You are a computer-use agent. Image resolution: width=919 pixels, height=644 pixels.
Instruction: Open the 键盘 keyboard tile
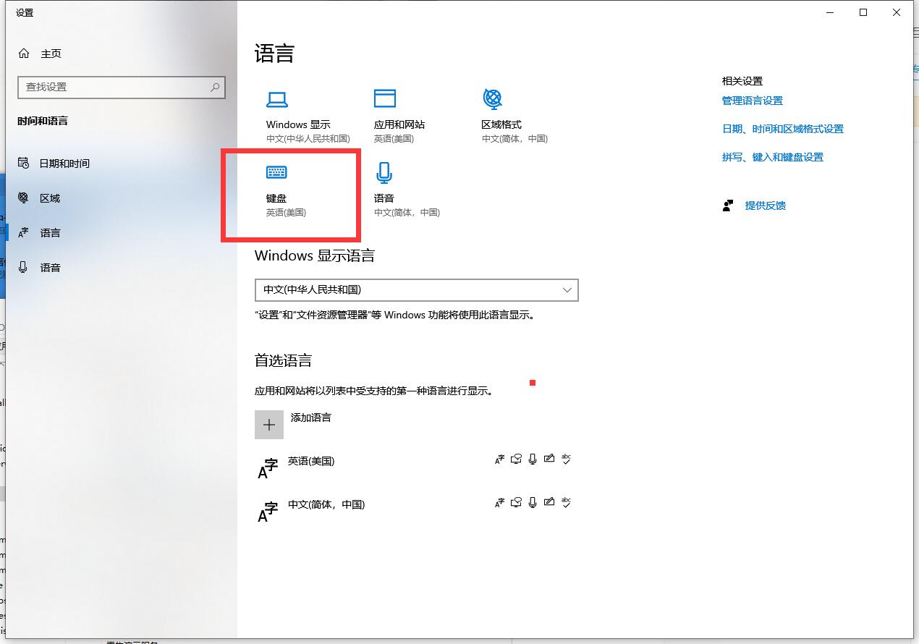[287, 190]
